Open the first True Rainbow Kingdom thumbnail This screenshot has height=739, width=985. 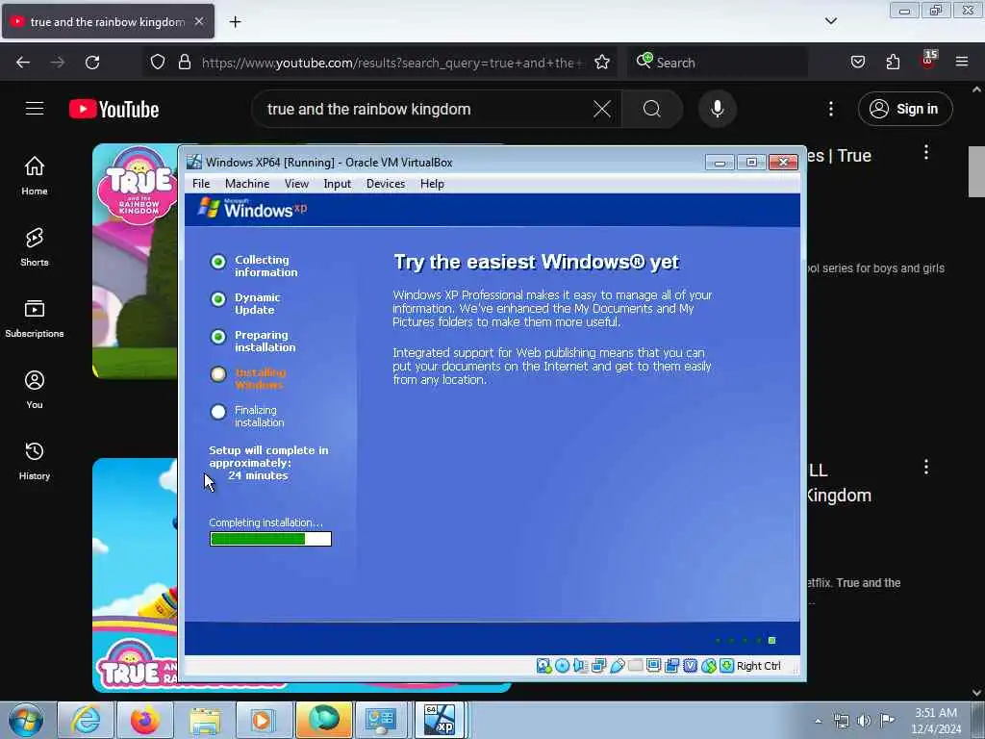pos(135,261)
